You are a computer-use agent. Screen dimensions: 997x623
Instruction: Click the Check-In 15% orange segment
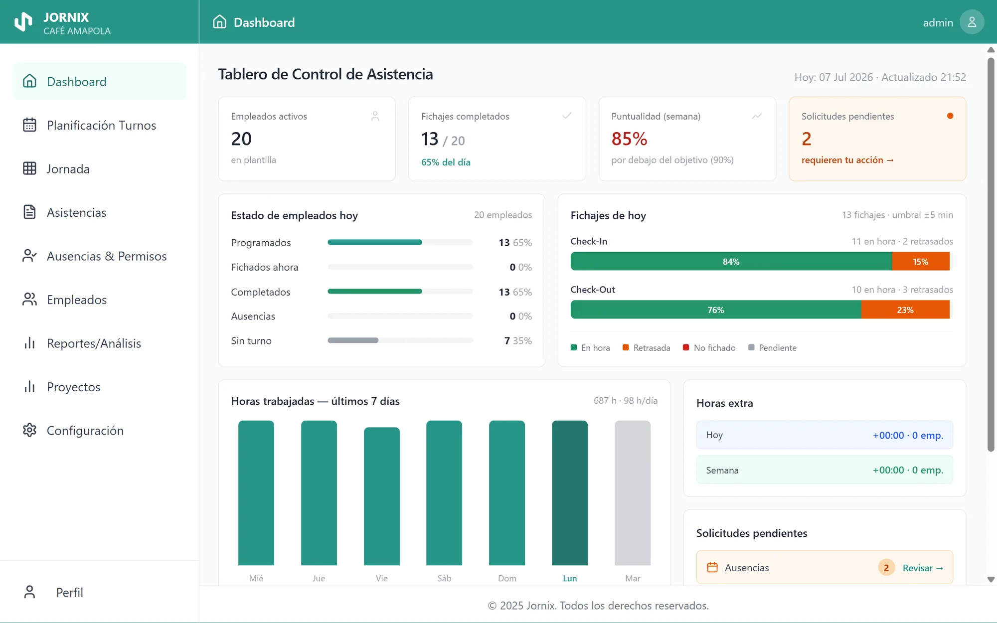tap(920, 261)
